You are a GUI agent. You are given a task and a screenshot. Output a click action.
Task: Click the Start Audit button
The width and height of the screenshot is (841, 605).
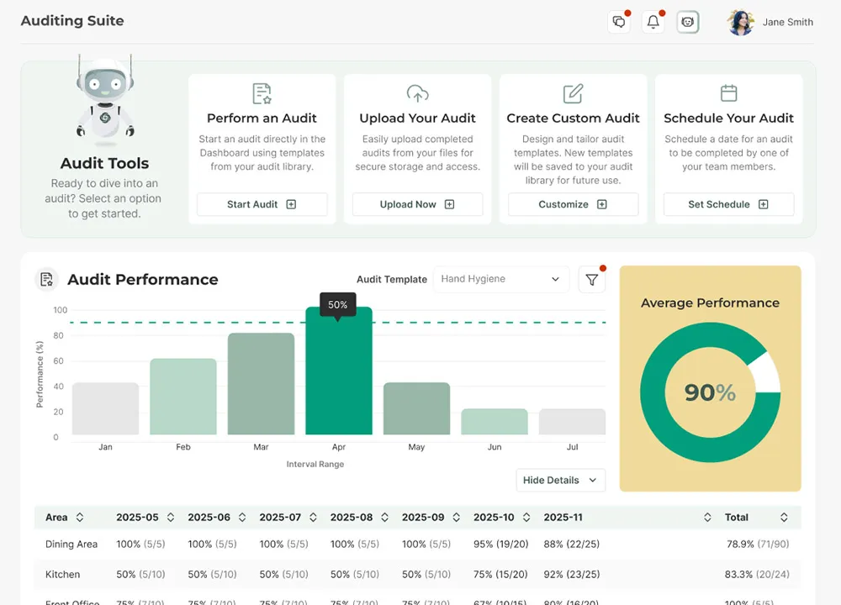point(262,204)
